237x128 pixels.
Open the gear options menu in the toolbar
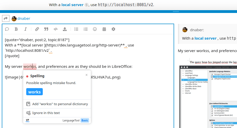[x=113, y=29]
